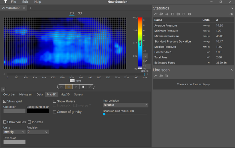Click the skip-to-start playback button
Image resolution: width=235 pixels, height=148 pixels.
(x=61, y=87)
